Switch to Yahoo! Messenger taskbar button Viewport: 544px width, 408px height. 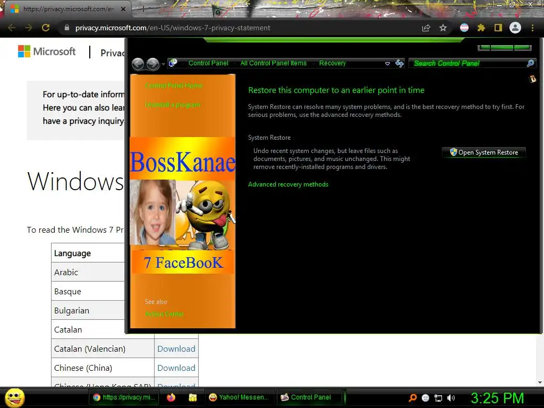[x=239, y=397]
